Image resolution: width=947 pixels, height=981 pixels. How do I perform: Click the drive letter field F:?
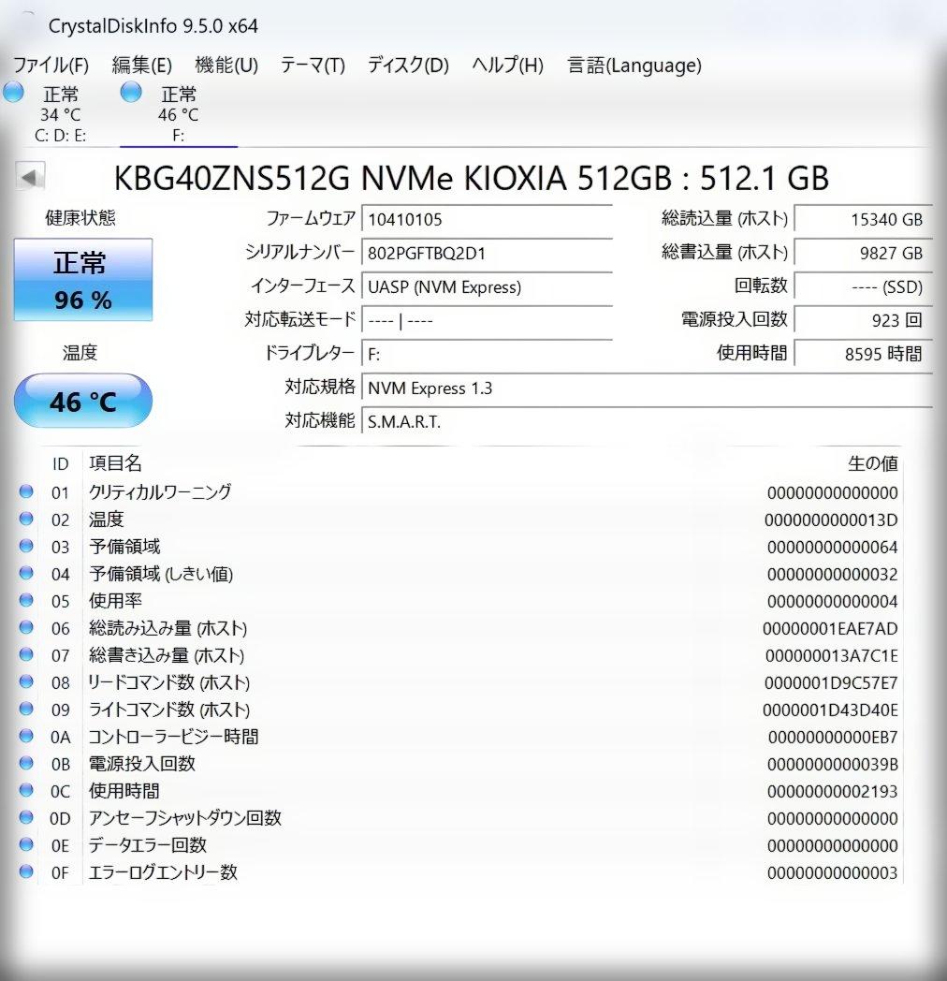click(487, 355)
